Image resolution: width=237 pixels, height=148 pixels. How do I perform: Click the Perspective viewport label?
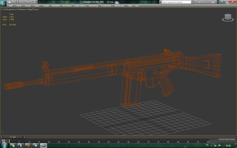point(10,9)
